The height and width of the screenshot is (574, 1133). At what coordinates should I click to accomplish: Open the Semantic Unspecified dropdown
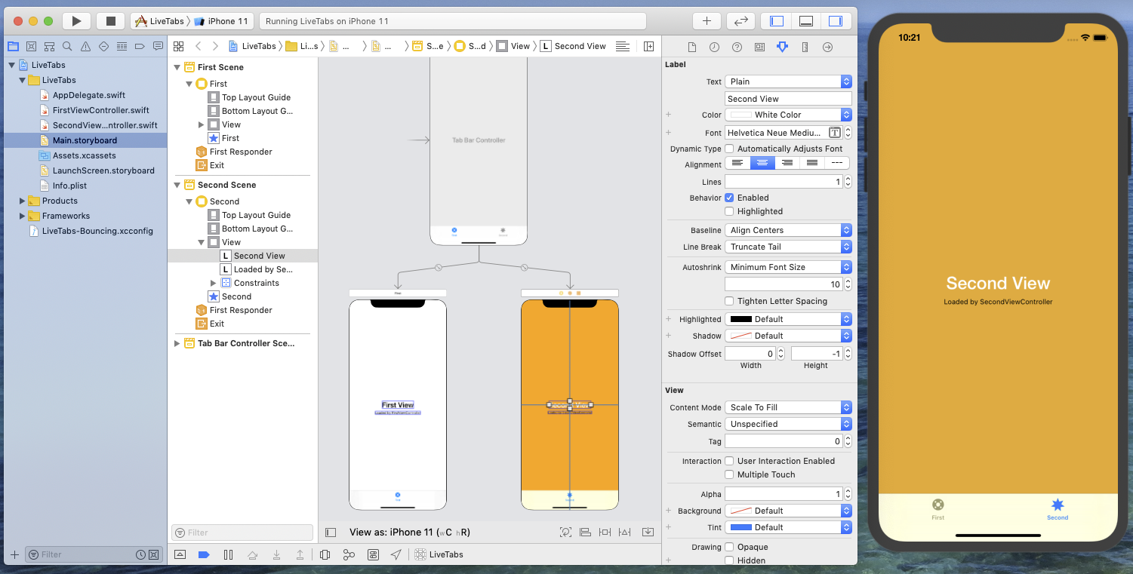click(x=788, y=424)
